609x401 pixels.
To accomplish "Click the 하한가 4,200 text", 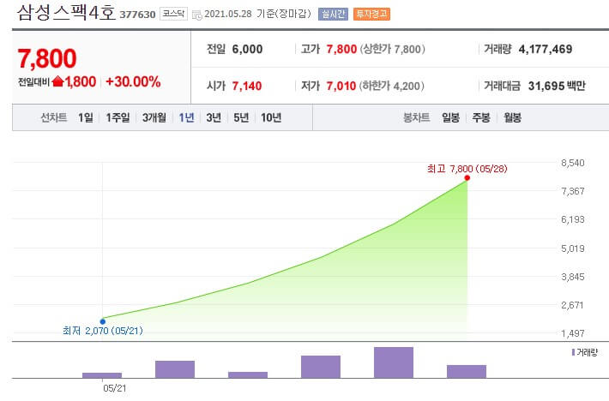I will 391,86.
